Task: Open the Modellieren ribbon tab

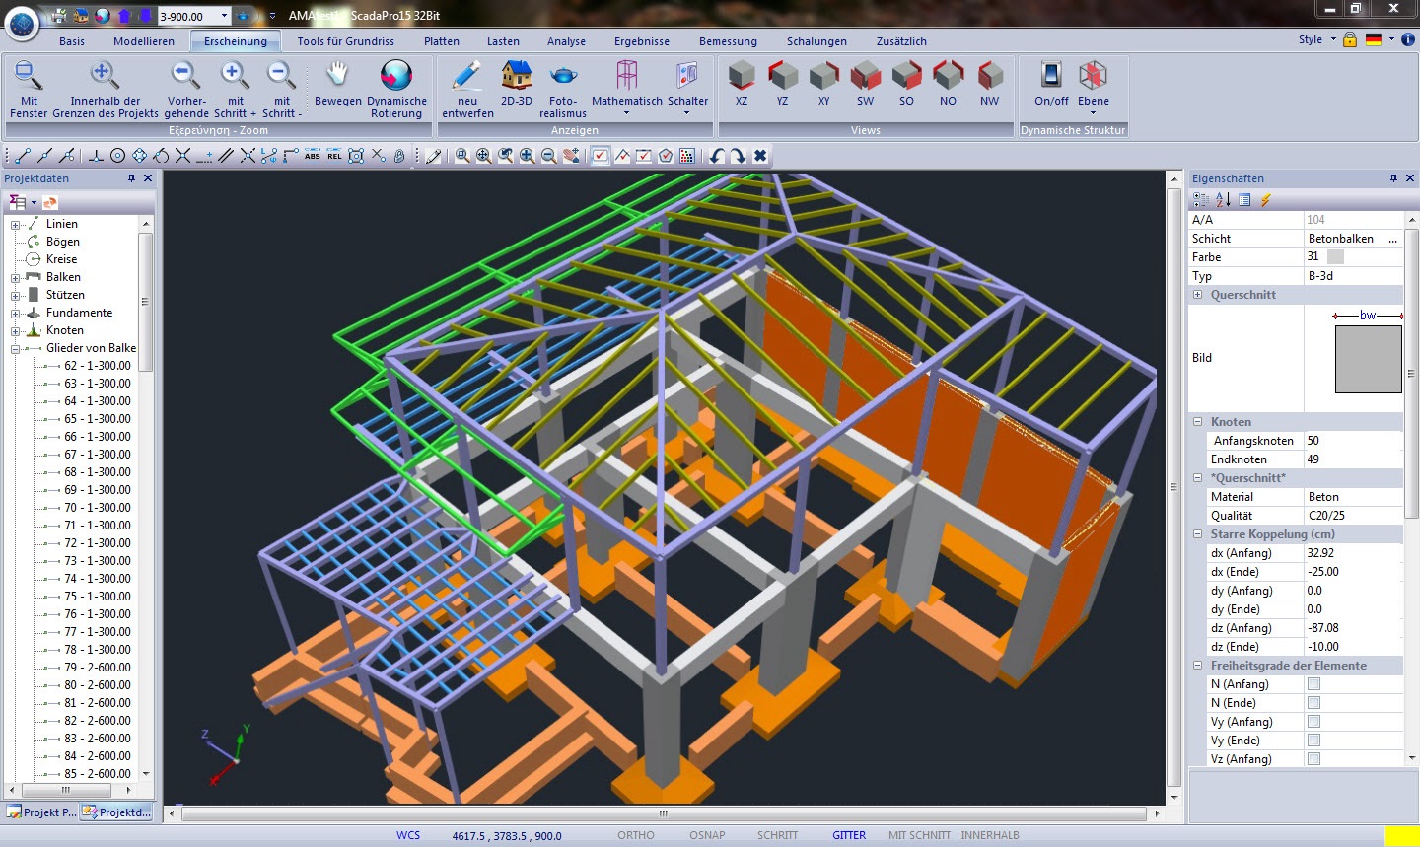Action: click(x=144, y=41)
